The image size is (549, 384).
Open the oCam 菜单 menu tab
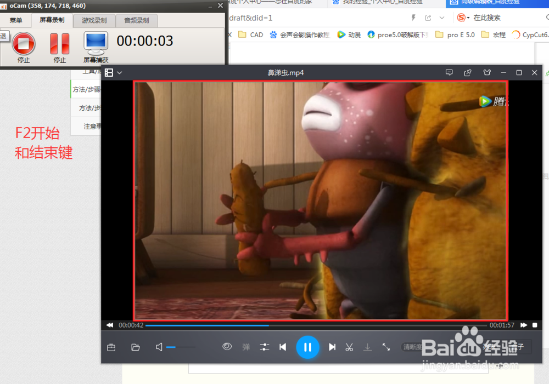tap(16, 20)
